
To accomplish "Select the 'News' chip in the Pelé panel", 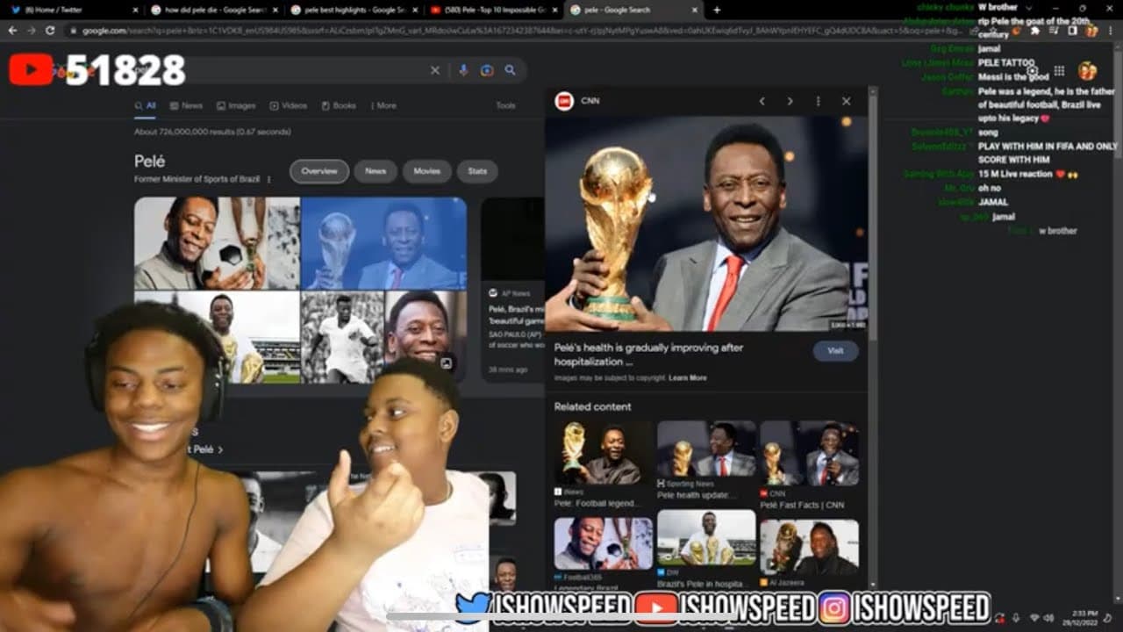I will click(x=376, y=171).
